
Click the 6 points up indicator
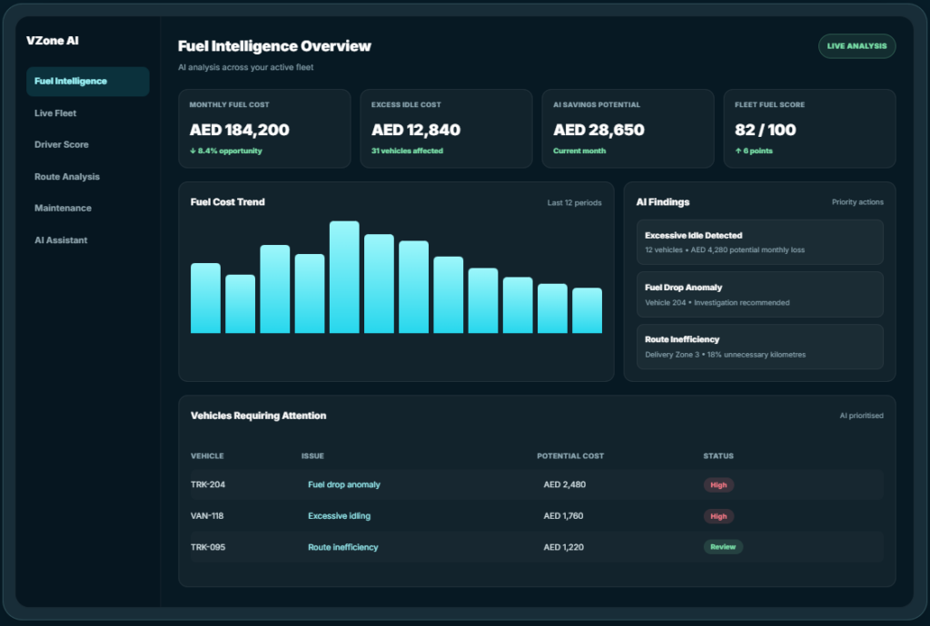pyautogui.click(x=754, y=151)
